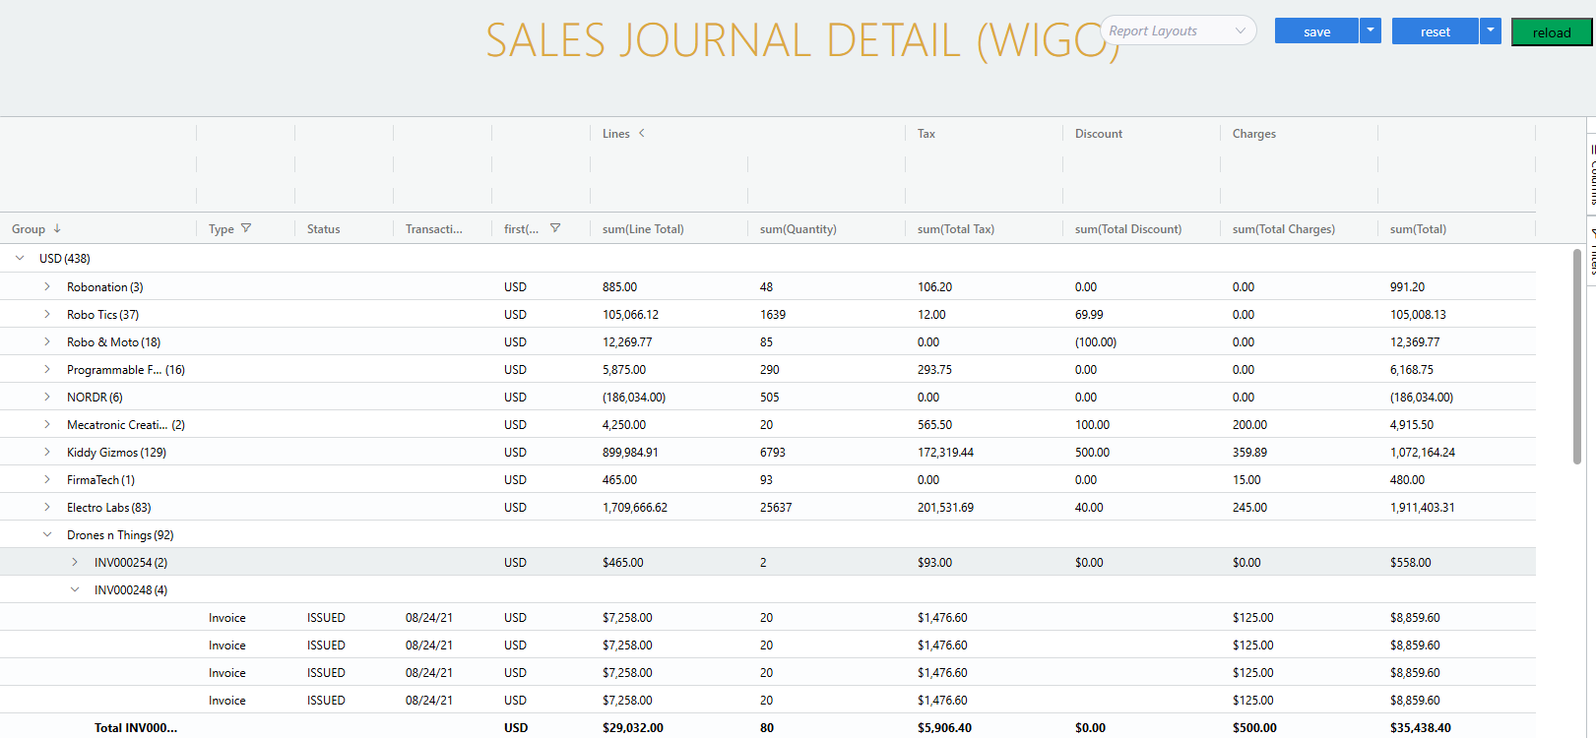Select the Status column header
The image size is (1596, 738).
pos(324,229)
